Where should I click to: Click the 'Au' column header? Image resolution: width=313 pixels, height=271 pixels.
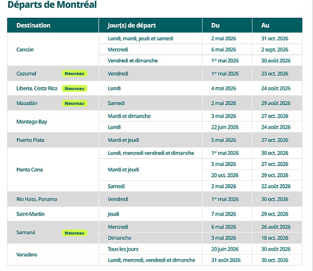click(x=265, y=25)
